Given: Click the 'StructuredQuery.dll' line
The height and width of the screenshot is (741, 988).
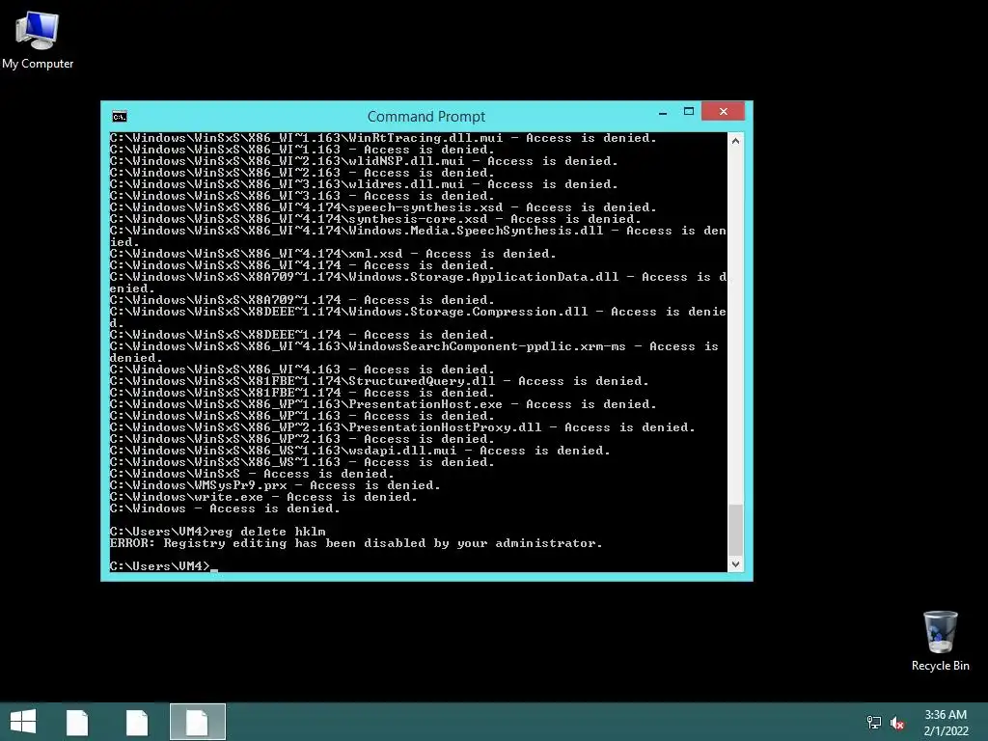Looking at the screenshot, I should 379,381.
